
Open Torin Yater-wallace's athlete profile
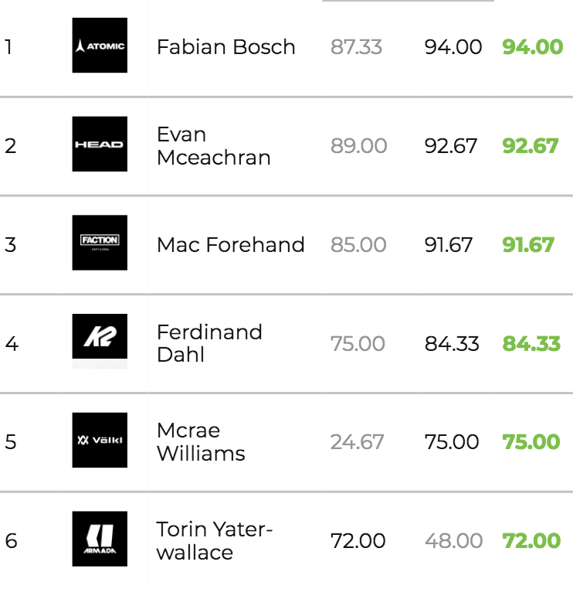215,540
